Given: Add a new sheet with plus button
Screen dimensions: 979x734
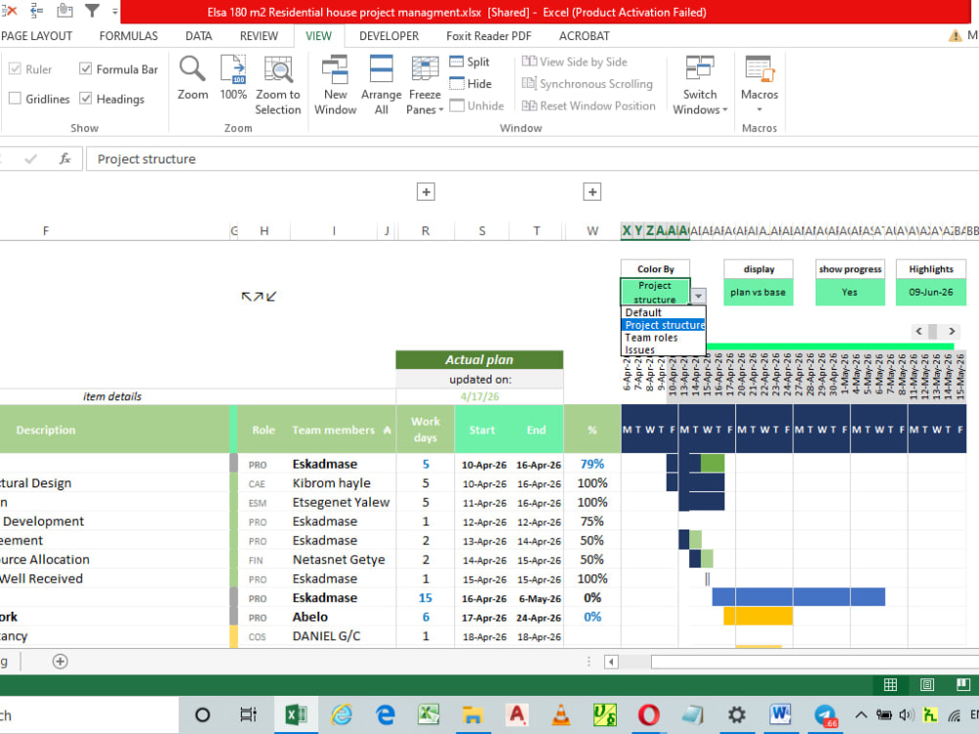Looking at the screenshot, I should coord(60,662).
